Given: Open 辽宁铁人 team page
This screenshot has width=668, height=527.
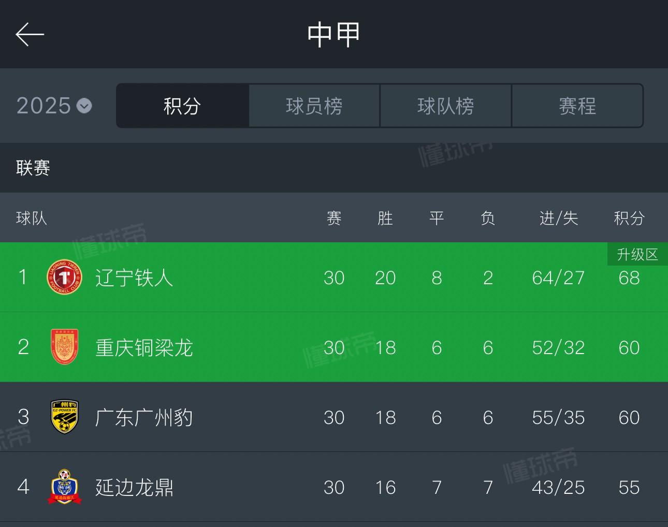Looking at the screenshot, I should coord(133,277).
